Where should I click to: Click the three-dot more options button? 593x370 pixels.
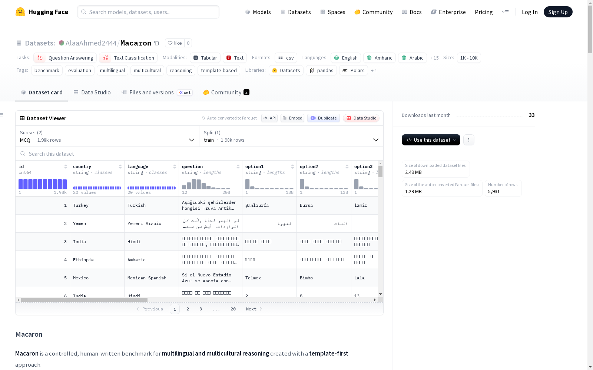[x=469, y=140]
